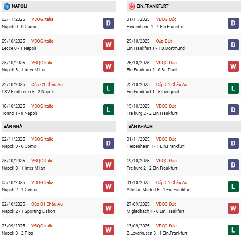The height and width of the screenshot is (239, 241).
Task: Click loss badge for Torino 1 - 0 Napoli
Action: pos(108,110)
